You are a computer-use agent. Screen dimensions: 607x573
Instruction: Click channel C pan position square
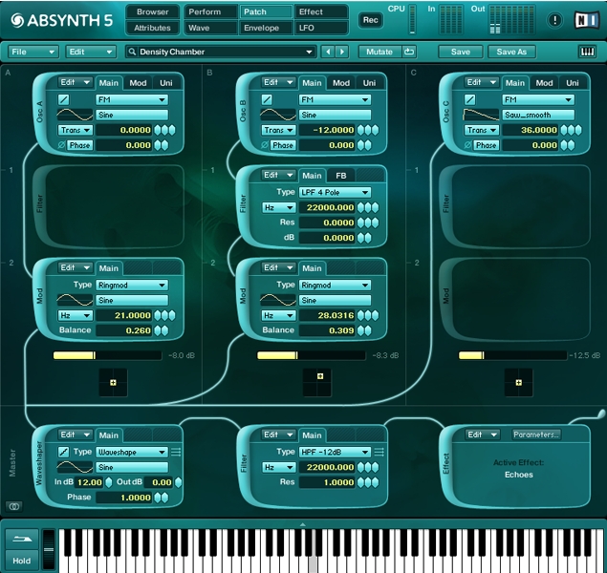click(x=519, y=382)
